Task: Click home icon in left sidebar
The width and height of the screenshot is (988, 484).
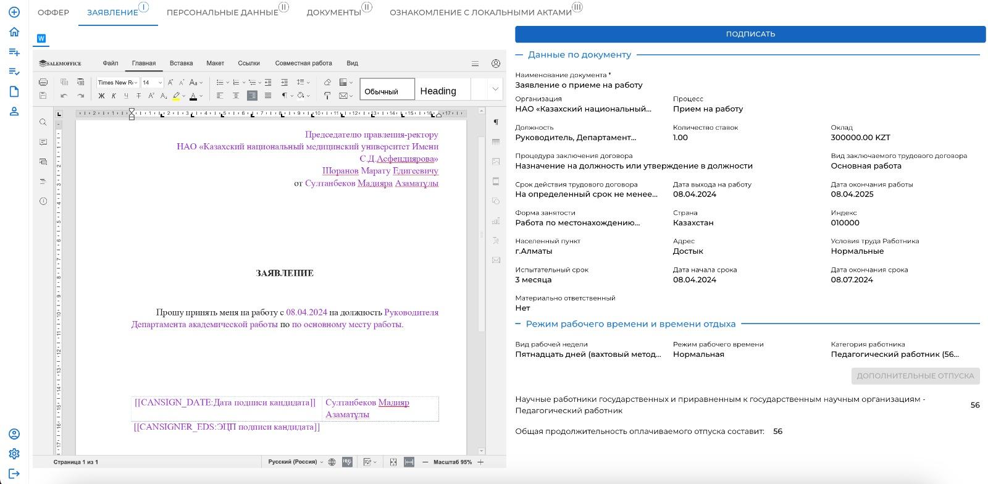Action: 14,32
